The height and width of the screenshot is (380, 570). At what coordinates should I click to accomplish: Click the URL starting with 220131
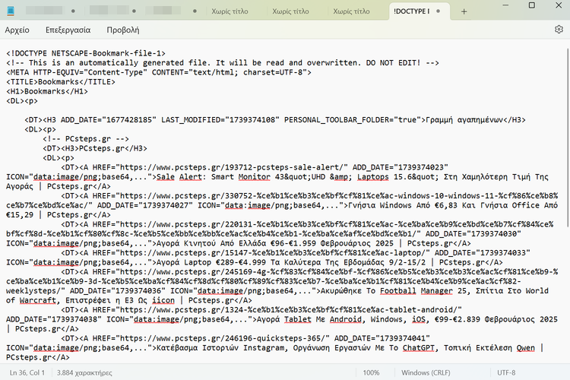point(280,229)
